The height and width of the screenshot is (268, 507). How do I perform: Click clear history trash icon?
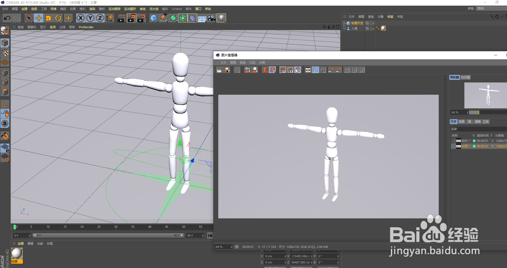[x=266, y=70]
